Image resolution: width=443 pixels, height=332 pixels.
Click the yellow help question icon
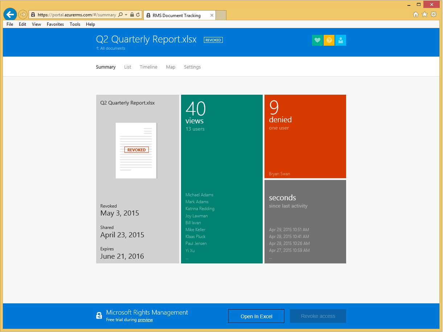(x=329, y=40)
